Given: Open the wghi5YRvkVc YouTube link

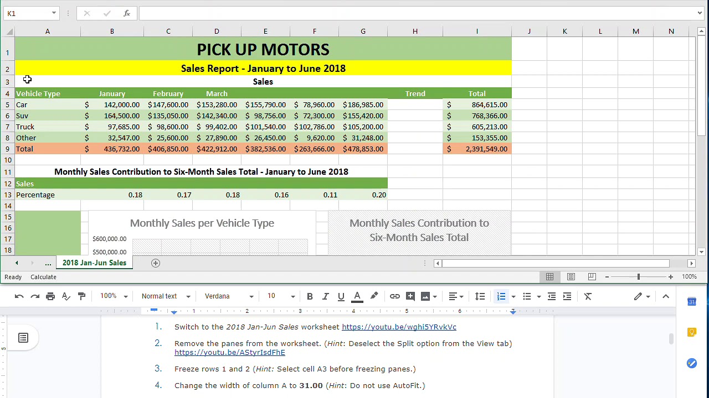Looking at the screenshot, I should click(x=399, y=327).
